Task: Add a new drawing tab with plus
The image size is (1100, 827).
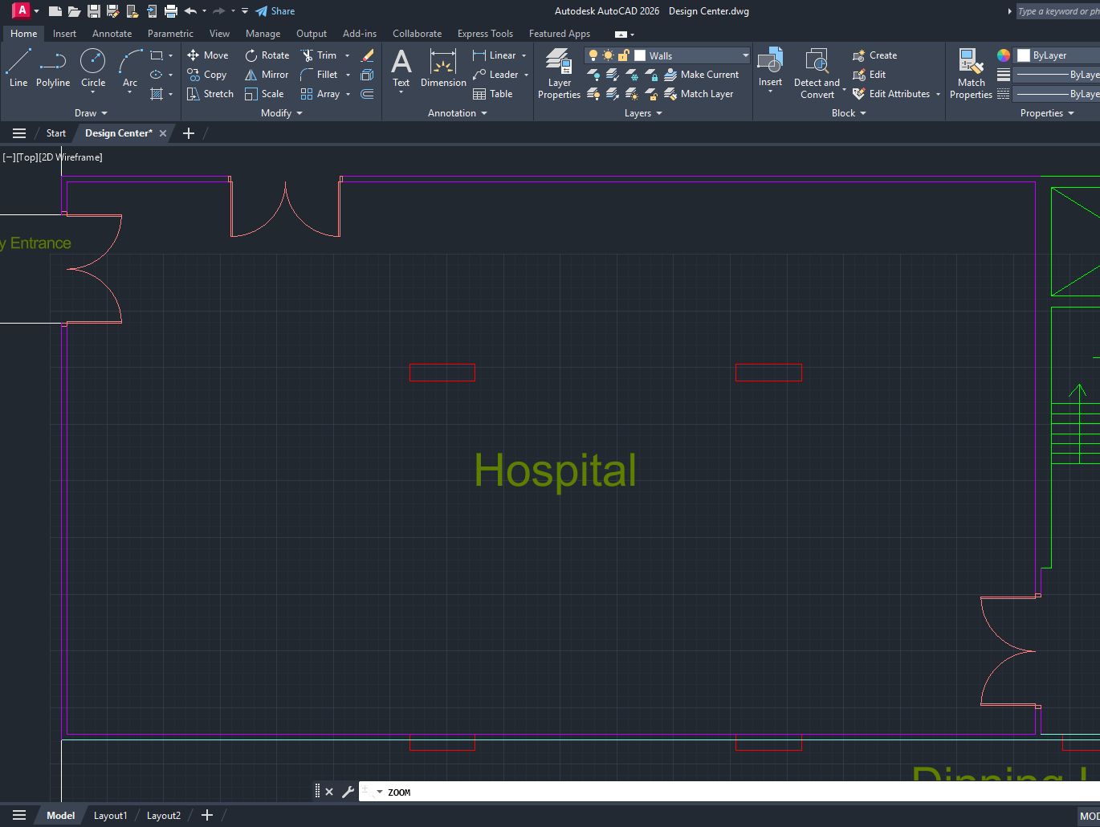Action: pyautogui.click(x=189, y=133)
